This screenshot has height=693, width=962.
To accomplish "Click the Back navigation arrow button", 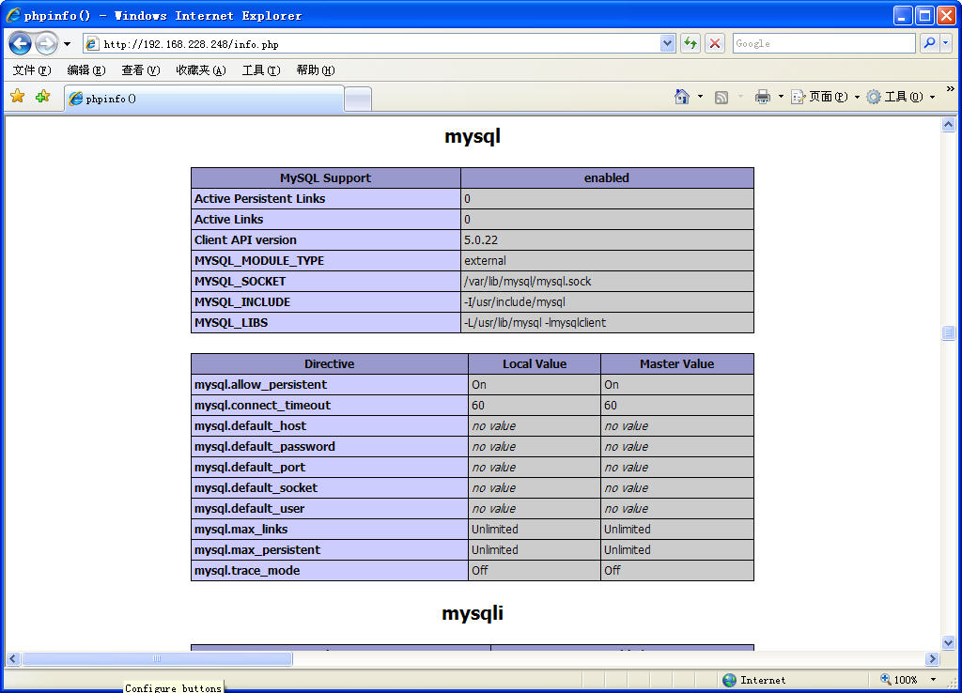I will click(21, 43).
